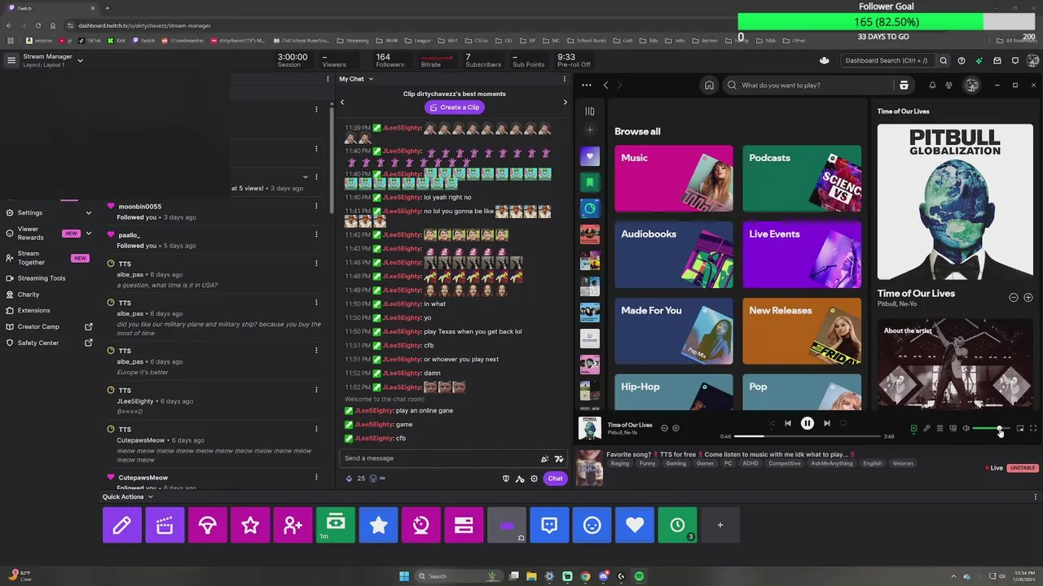Image resolution: width=1043 pixels, height=586 pixels.
Task: Open the Spotify queue
Action: pyautogui.click(x=940, y=428)
